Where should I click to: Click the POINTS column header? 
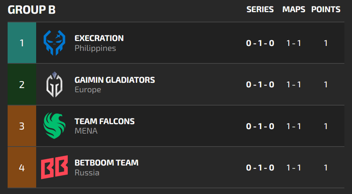click(x=326, y=9)
